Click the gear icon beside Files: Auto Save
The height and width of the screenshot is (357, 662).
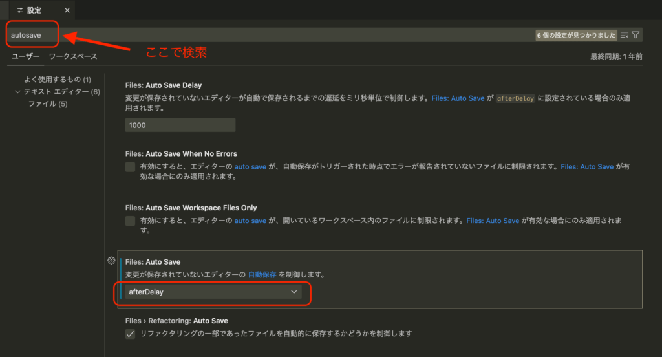coord(111,261)
